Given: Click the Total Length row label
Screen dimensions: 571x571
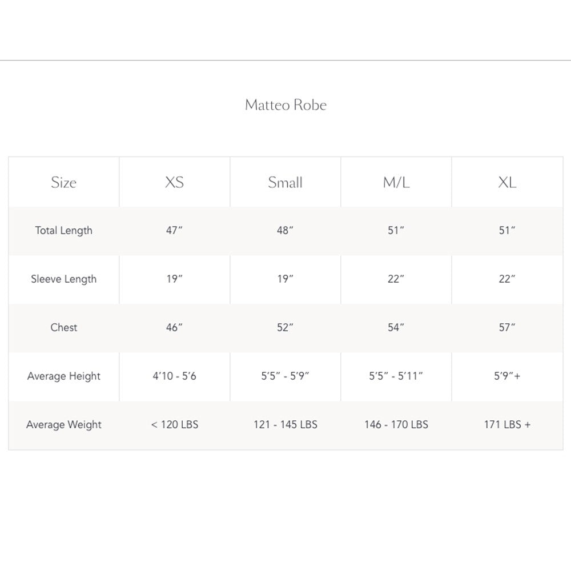Looking at the screenshot, I should coord(63,231).
